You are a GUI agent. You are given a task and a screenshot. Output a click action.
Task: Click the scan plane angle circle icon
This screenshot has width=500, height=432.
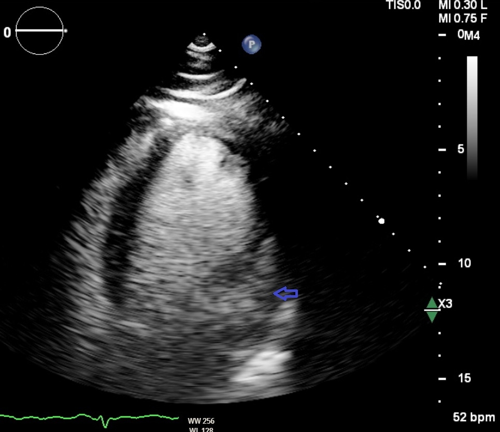(40, 31)
